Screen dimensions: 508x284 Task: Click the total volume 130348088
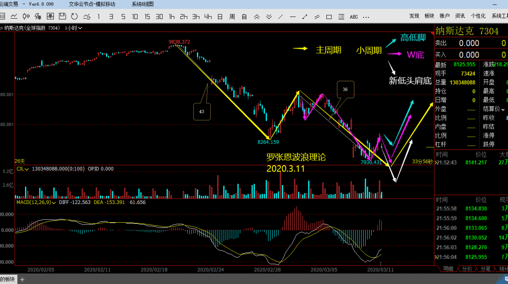pos(462,82)
